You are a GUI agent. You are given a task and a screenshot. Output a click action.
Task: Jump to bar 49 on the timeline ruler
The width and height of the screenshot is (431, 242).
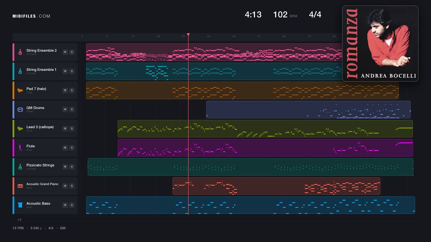click(234, 36)
